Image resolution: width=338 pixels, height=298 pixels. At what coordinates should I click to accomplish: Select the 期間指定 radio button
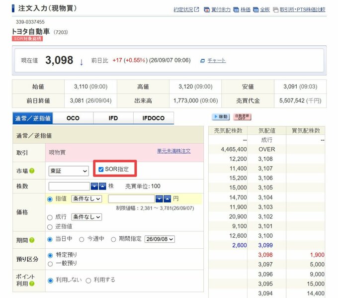tap(113, 239)
